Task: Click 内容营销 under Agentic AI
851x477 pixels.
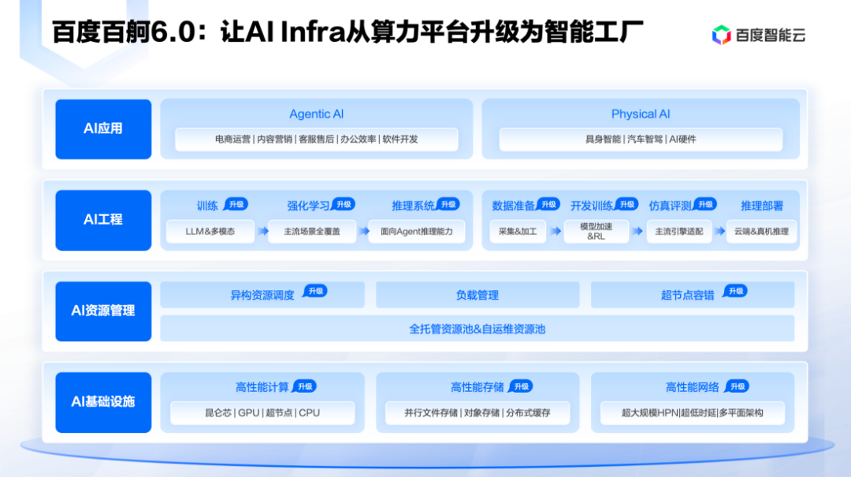Action: click(275, 140)
